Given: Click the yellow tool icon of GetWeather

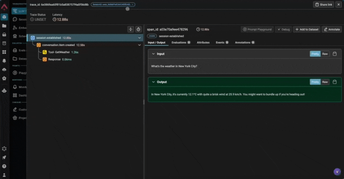Looking at the screenshot, I should 45,52.
